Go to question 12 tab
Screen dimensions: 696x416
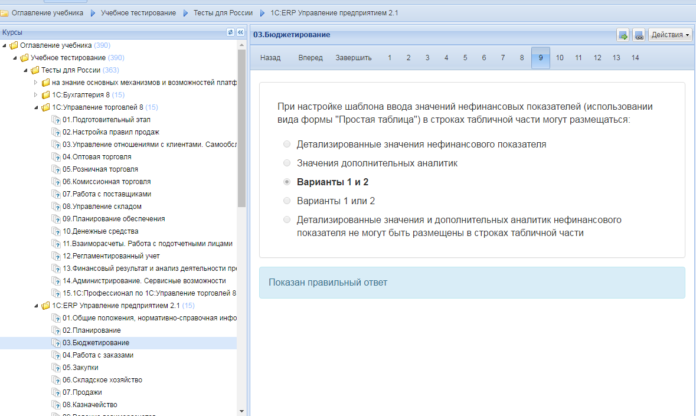click(x=597, y=58)
